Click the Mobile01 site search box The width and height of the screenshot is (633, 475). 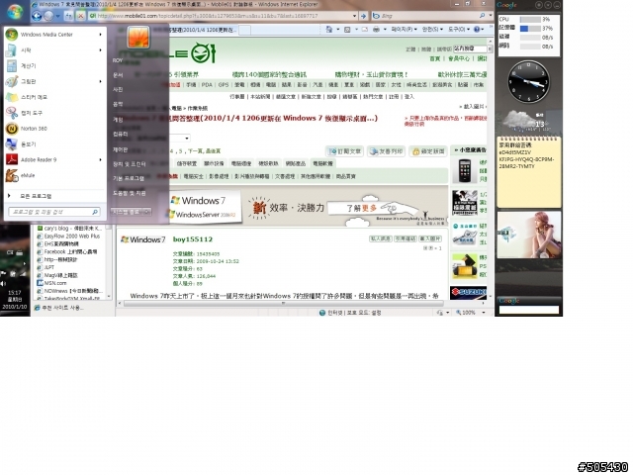pos(470,48)
